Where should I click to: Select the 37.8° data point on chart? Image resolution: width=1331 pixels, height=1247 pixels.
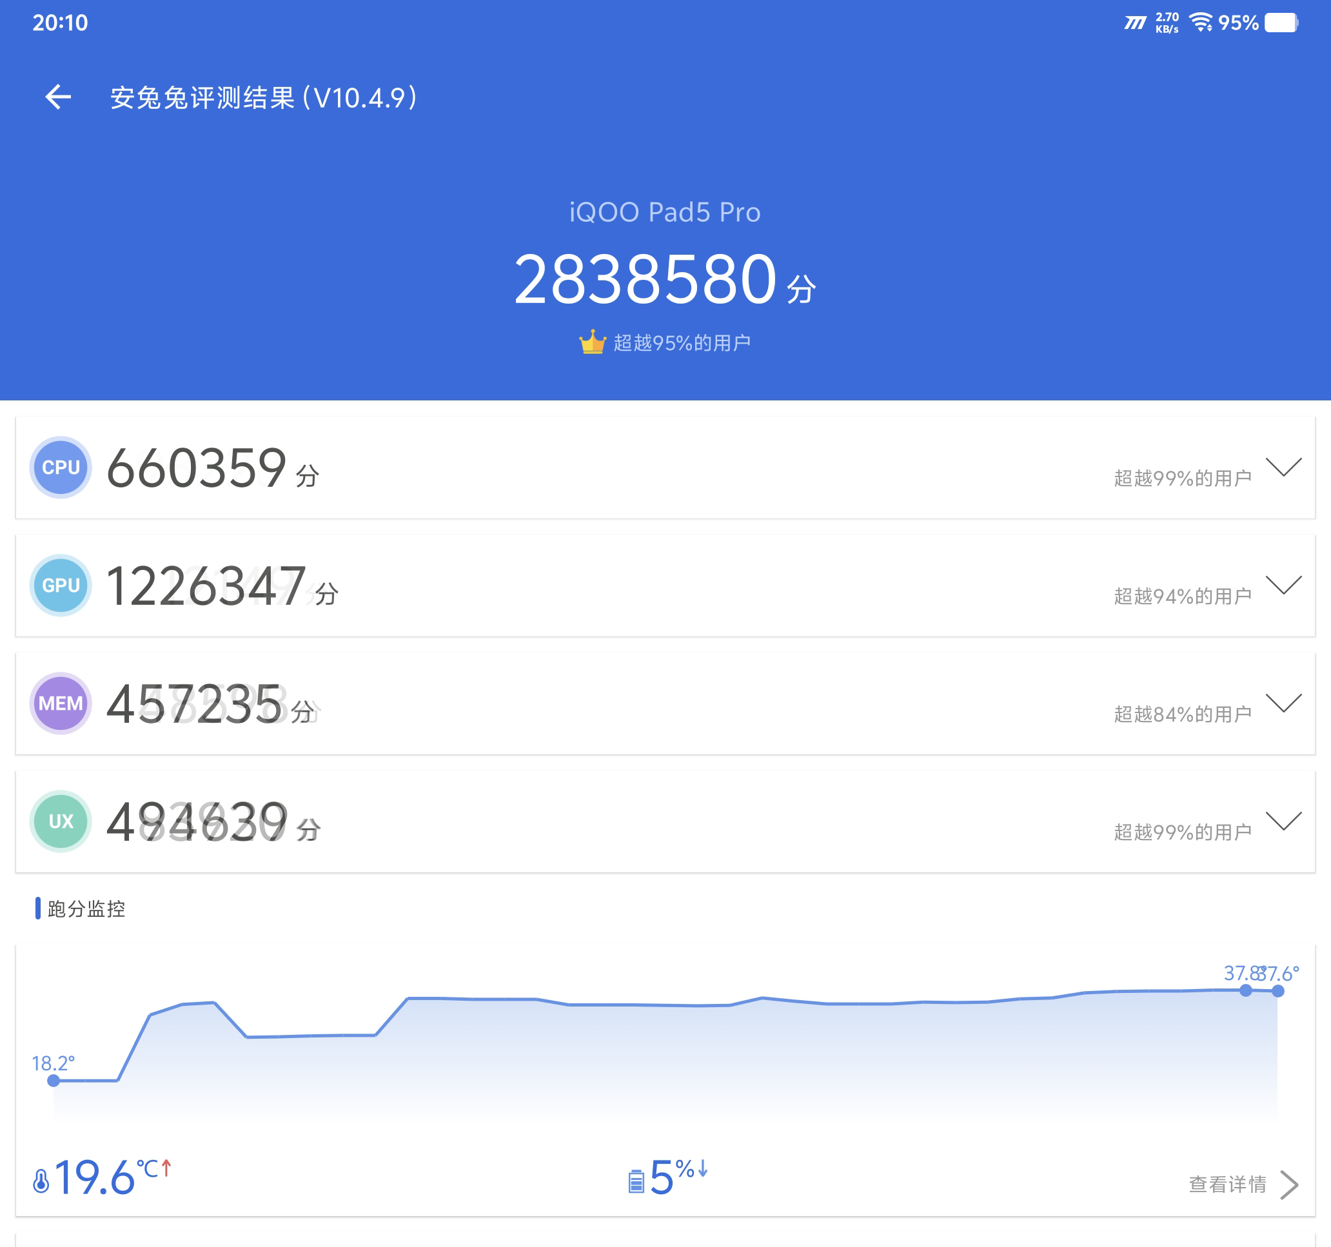pyautogui.click(x=1245, y=990)
